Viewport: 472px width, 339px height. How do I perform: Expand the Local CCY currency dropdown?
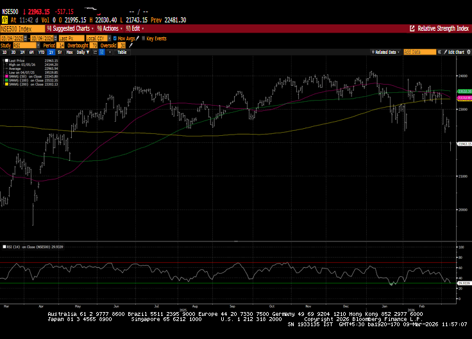click(110, 38)
